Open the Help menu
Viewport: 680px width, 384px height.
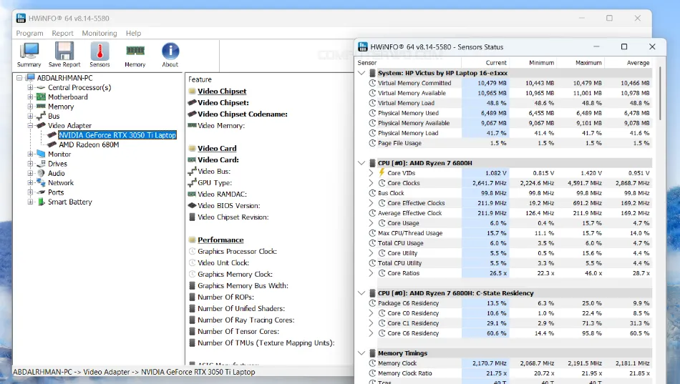(x=133, y=33)
